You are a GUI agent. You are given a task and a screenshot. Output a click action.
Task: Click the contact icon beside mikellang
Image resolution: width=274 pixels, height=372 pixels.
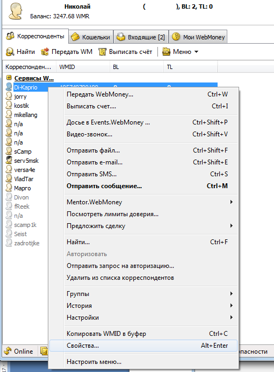click(9, 115)
